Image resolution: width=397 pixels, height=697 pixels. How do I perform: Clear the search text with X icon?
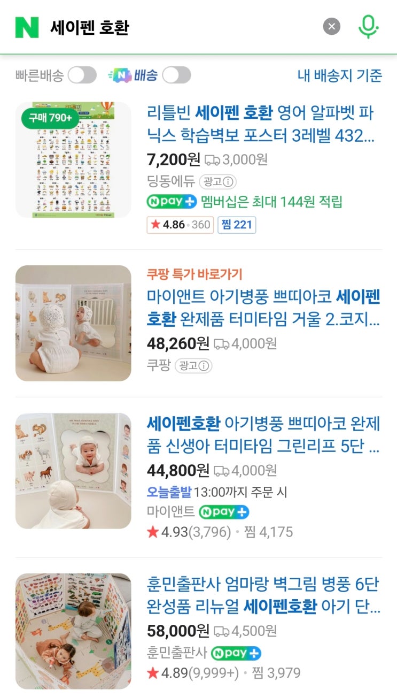pyautogui.click(x=332, y=26)
